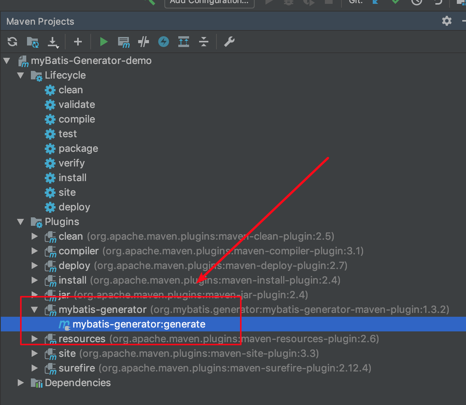This screenshot has width=466, height=405.
Task: Select resources plugin row text
Action: [219, 339]
